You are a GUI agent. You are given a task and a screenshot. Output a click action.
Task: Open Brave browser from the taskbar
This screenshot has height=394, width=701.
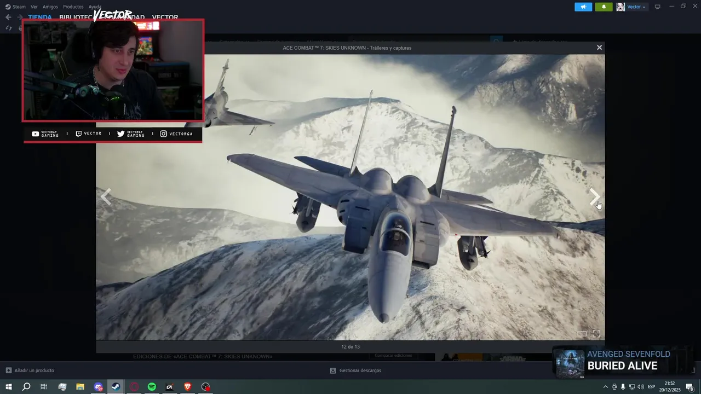coord(188,387)
